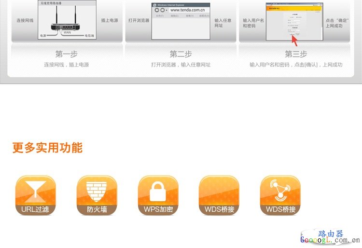
Task: Click the 打开浏览器，输入任意网址 description text
Action: pos(181,65)
